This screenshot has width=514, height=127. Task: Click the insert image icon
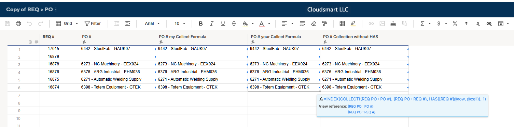[x=382, y=23]
